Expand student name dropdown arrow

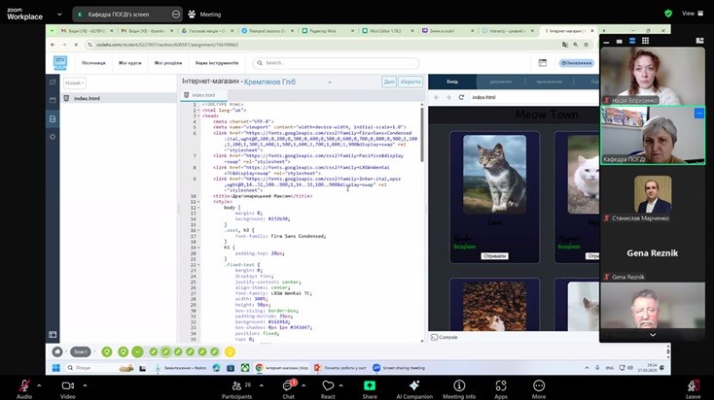(330, 83)
